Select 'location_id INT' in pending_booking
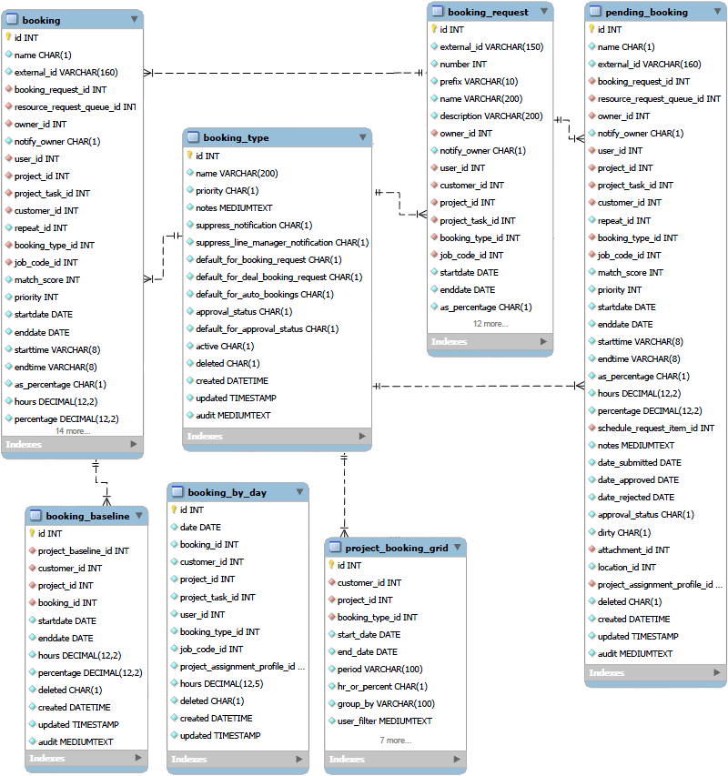Screen dimensions: 728x776 pos(627,567)
